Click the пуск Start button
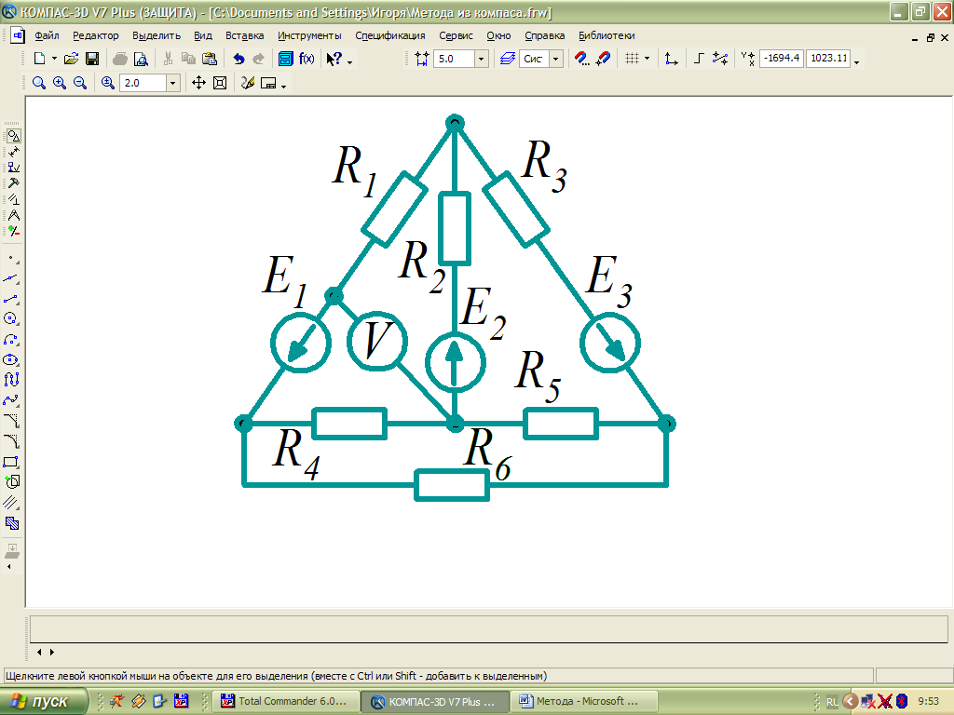The image size is (954, 715). click(43, 702)
